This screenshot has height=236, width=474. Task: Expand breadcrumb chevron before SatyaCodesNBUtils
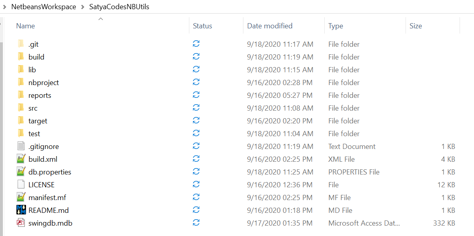[82, 7]
